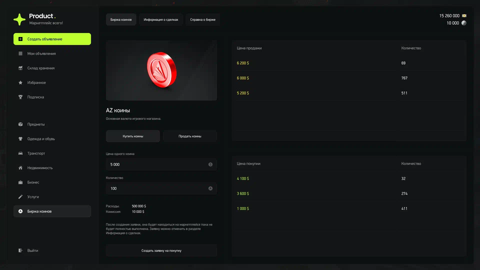Click the warehouse icon beside Склад хранения
The width and height of the screenshot is (480, 270).
point(20,68)
